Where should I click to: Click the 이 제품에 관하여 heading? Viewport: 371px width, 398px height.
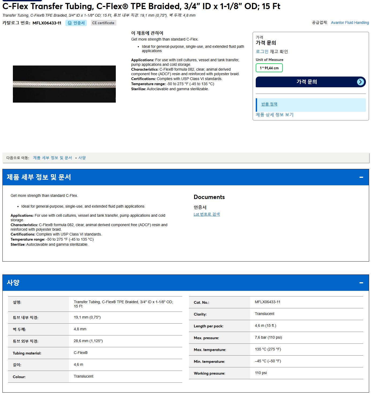click(147, 33)
